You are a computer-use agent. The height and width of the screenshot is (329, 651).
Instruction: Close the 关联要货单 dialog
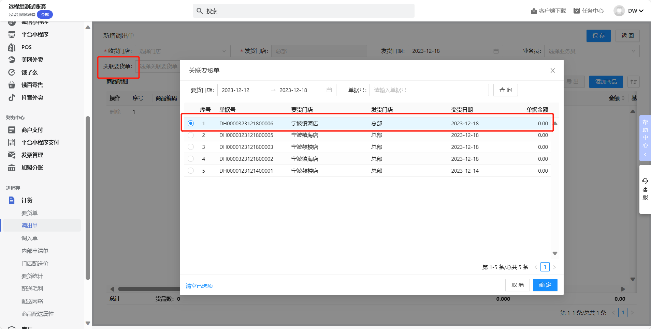click(553, 70)
